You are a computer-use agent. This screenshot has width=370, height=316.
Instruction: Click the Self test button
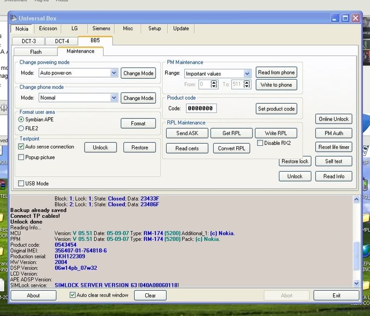[x=333, y=161]
